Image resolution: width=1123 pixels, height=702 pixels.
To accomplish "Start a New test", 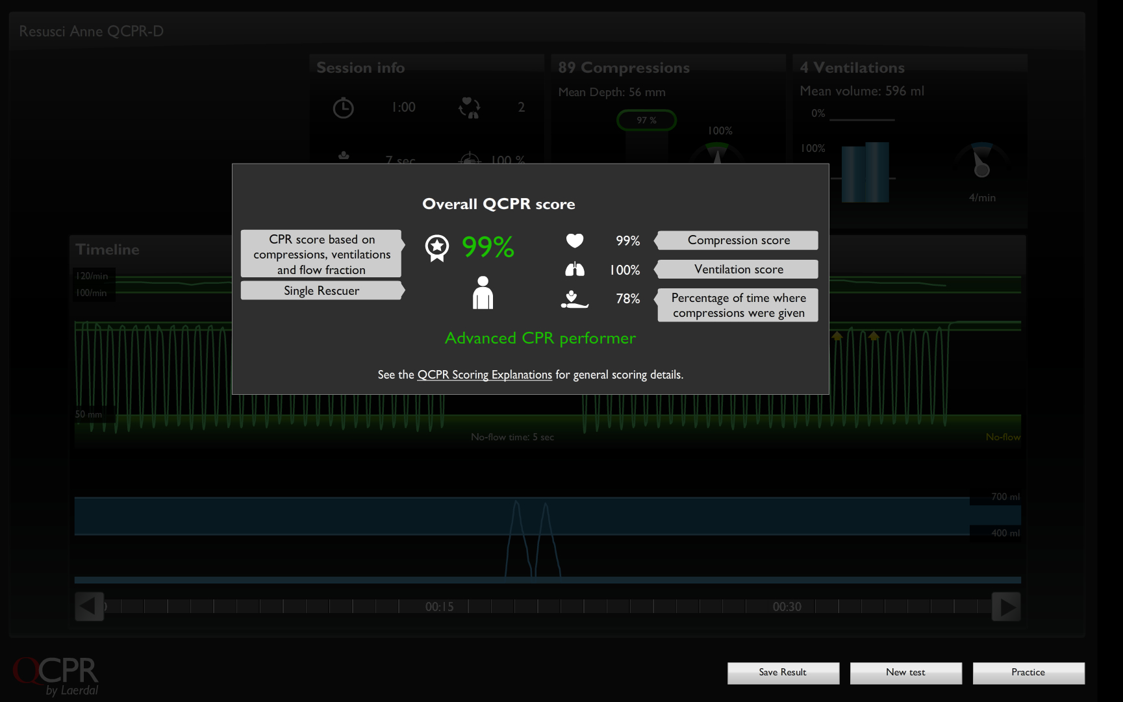I will [905, 673].
